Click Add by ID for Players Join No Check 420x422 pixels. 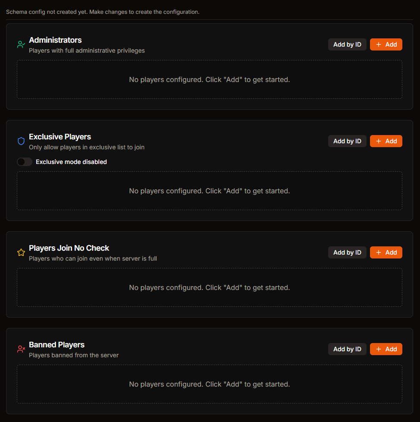(x=347, y=252)
